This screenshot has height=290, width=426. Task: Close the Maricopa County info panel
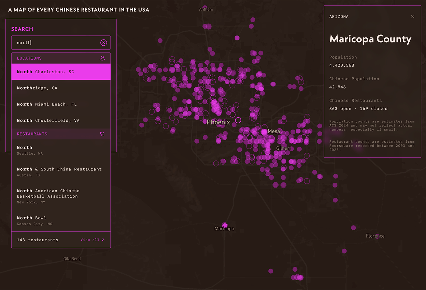pos(413,17)
